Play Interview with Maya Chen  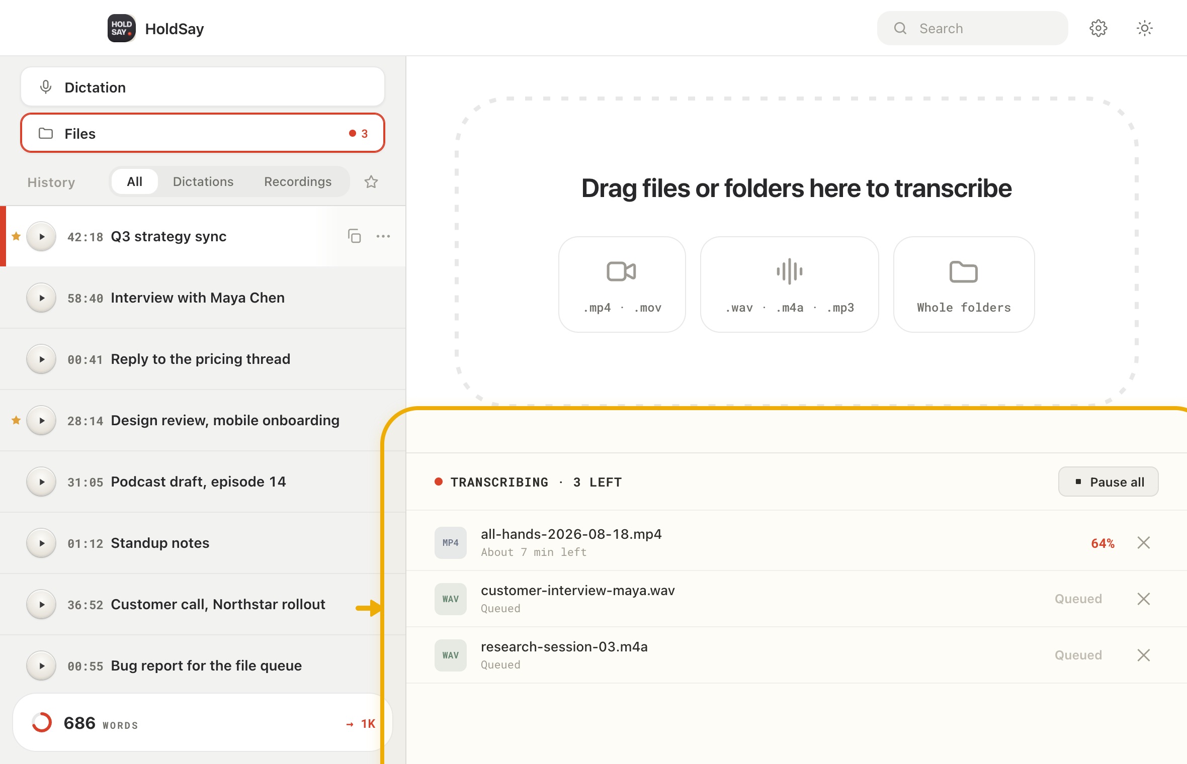click(x=41, y=298)
